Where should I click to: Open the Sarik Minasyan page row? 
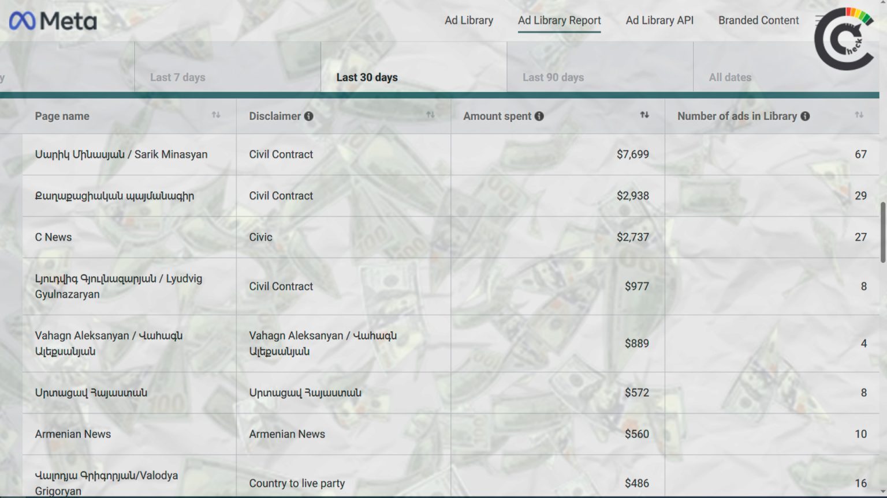click(x=121, y=154)
